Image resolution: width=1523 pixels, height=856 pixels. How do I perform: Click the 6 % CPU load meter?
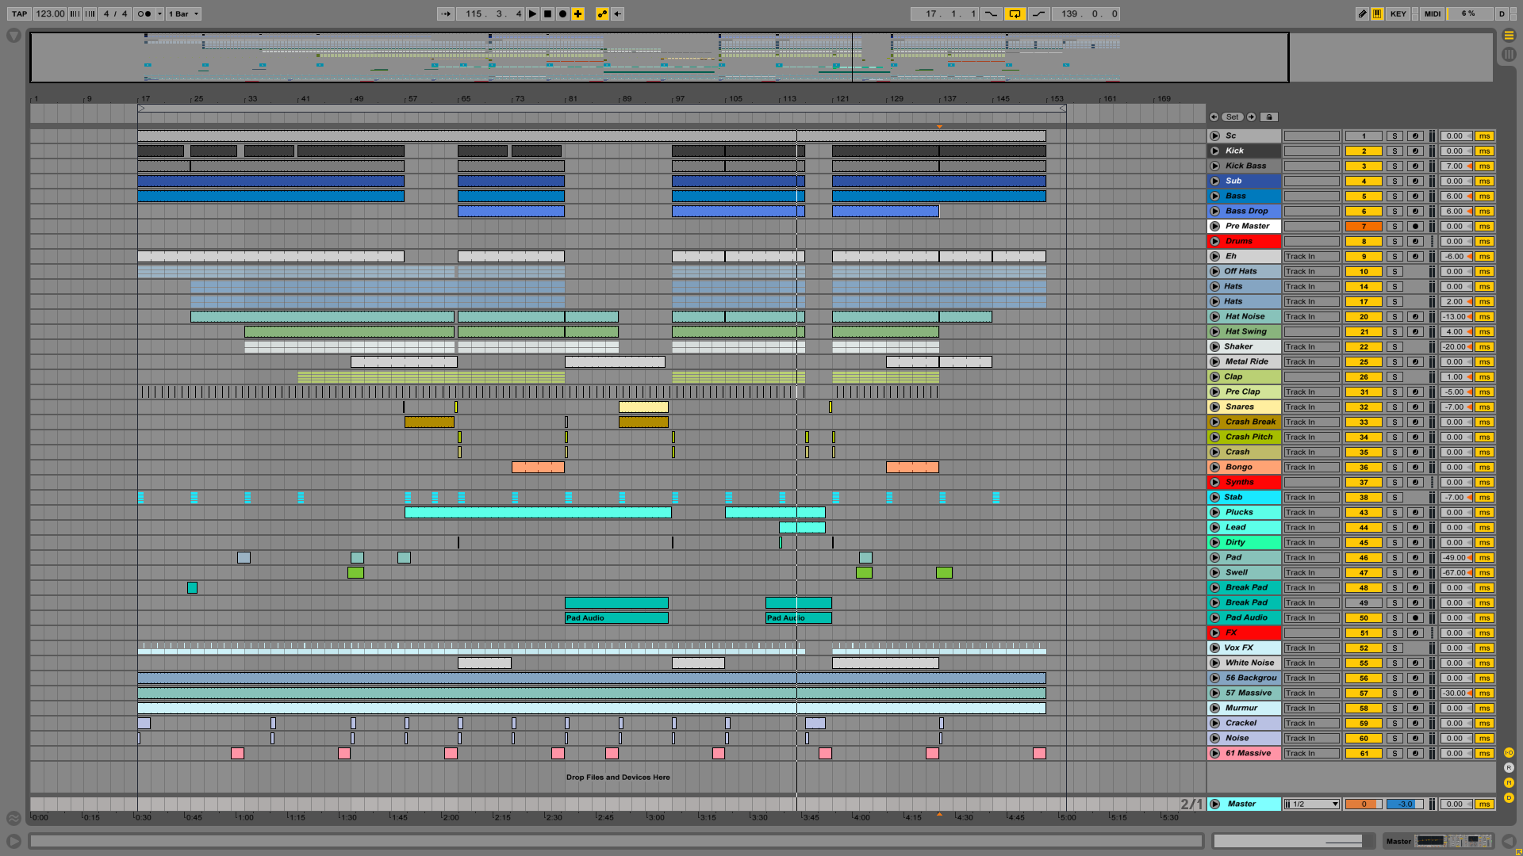[1469, 13]
